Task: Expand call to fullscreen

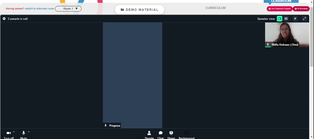Action: point(304,18)
